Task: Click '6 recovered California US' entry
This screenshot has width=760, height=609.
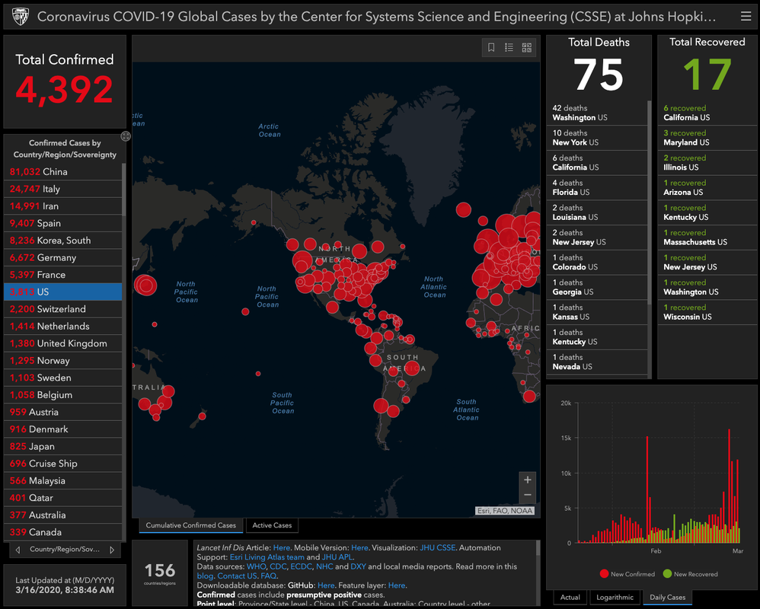Action: [707, 113]
